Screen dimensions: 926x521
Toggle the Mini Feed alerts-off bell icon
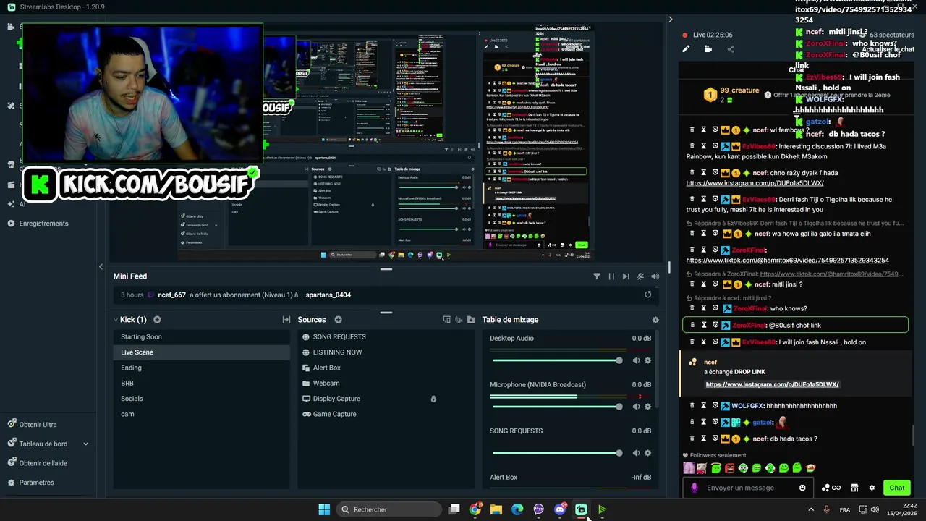pos(640,276)
